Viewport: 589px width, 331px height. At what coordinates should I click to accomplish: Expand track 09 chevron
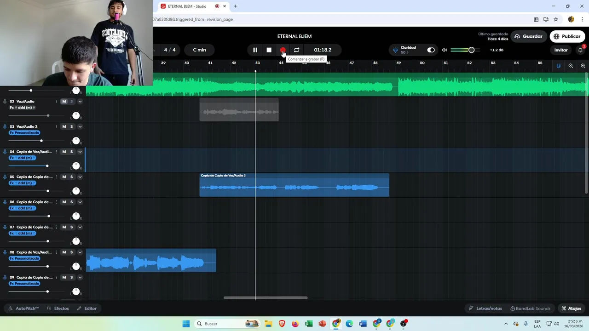80,277
